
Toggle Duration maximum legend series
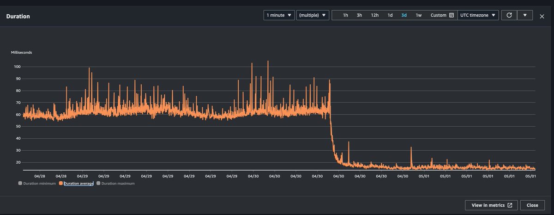coord(115,184)
